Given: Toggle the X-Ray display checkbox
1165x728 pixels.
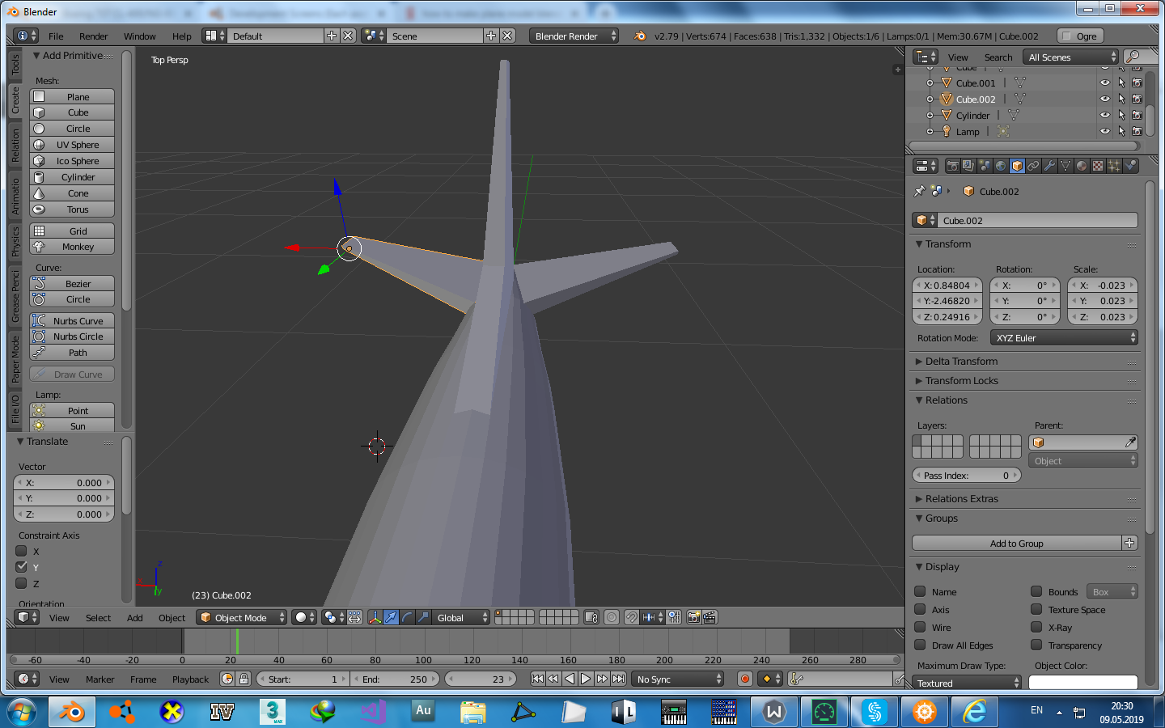Looking at the screenshot, I should 1036,627.
